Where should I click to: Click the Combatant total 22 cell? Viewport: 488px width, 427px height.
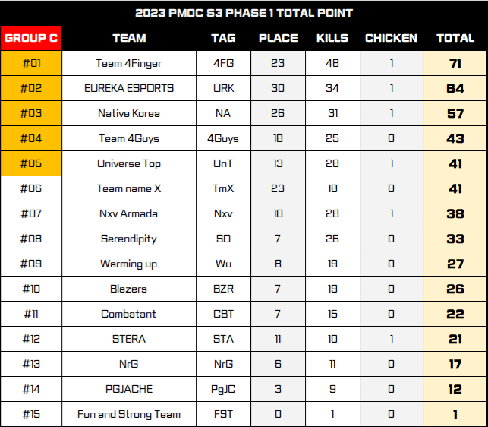[x=455, y=314]
